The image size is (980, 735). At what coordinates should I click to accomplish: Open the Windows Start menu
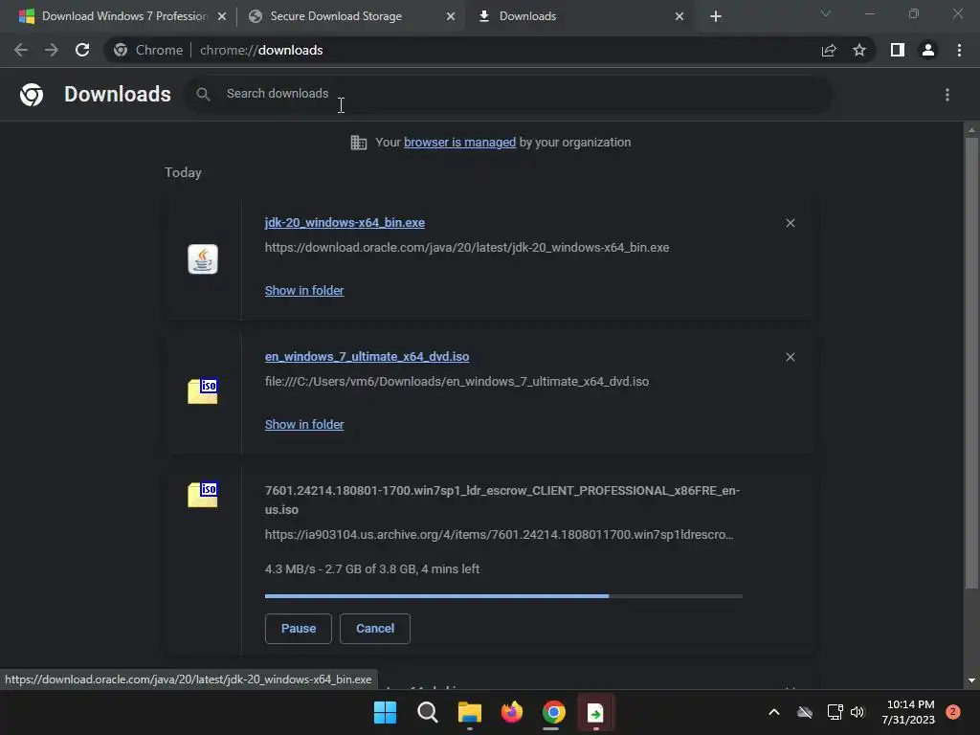[385, 712]
